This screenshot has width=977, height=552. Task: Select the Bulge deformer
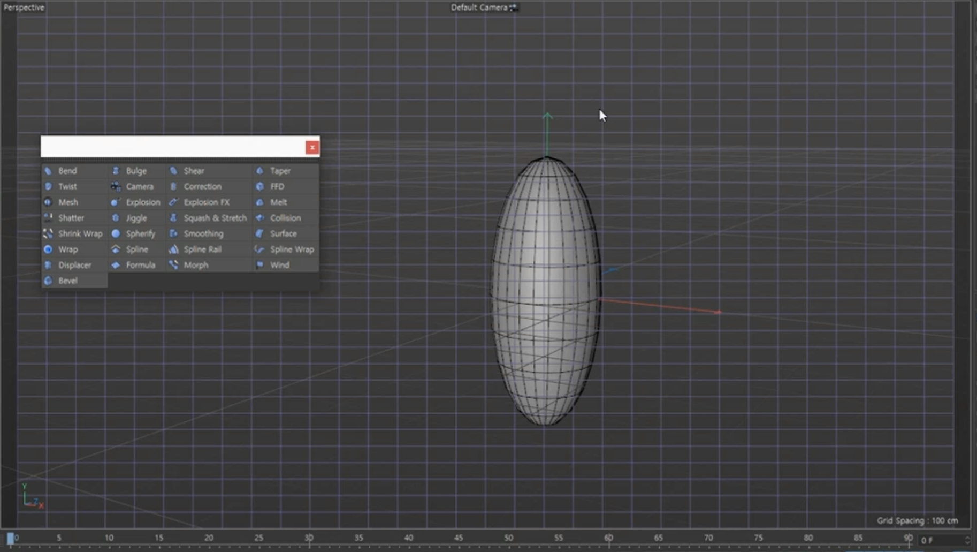click(x=136, y=171)
